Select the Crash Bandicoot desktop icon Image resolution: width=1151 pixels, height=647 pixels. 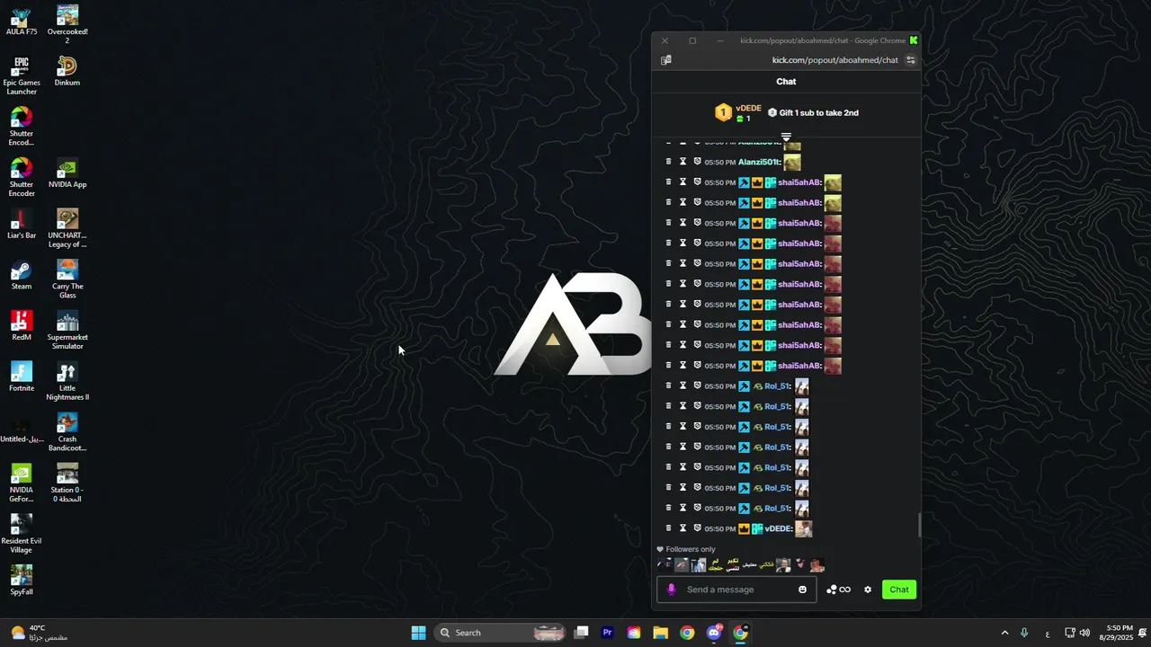point(67,432)
